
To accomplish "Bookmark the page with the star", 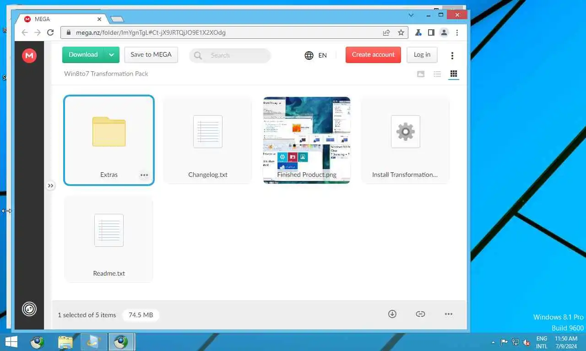I will pyautogui.click(x=401, y=32).
